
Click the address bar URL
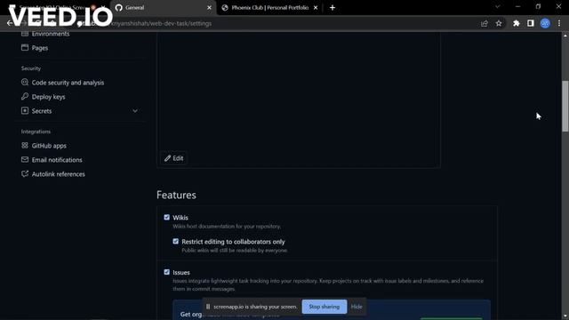[x=161, y=24]
